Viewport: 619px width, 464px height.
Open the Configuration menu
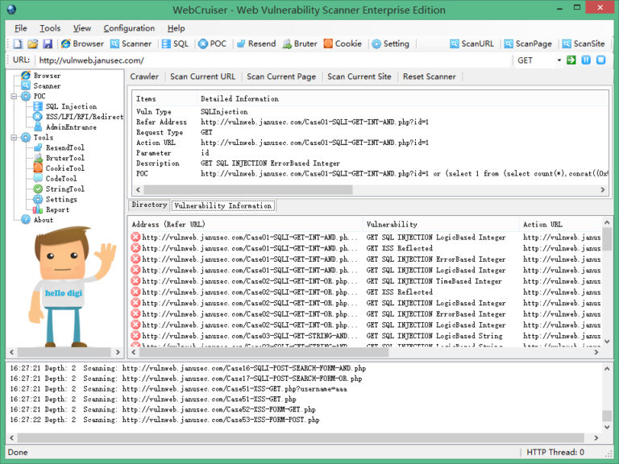point(129,28)
